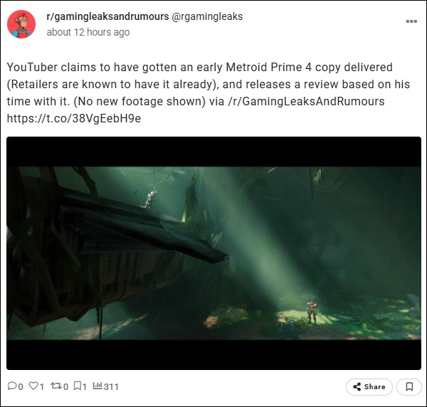Open the r/gamingleaksandrumours display name
This screenshot has width=427, height=407.
(x=107, y=16)
